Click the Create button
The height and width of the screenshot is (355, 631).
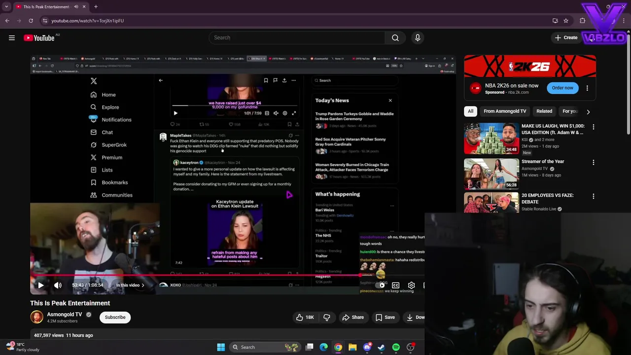click(566, 38)
